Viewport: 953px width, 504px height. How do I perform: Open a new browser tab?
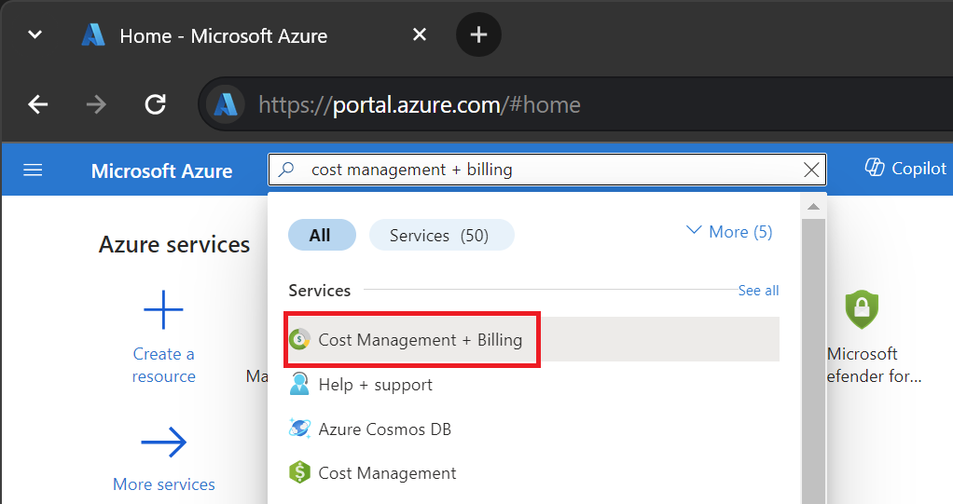point(479,34)
